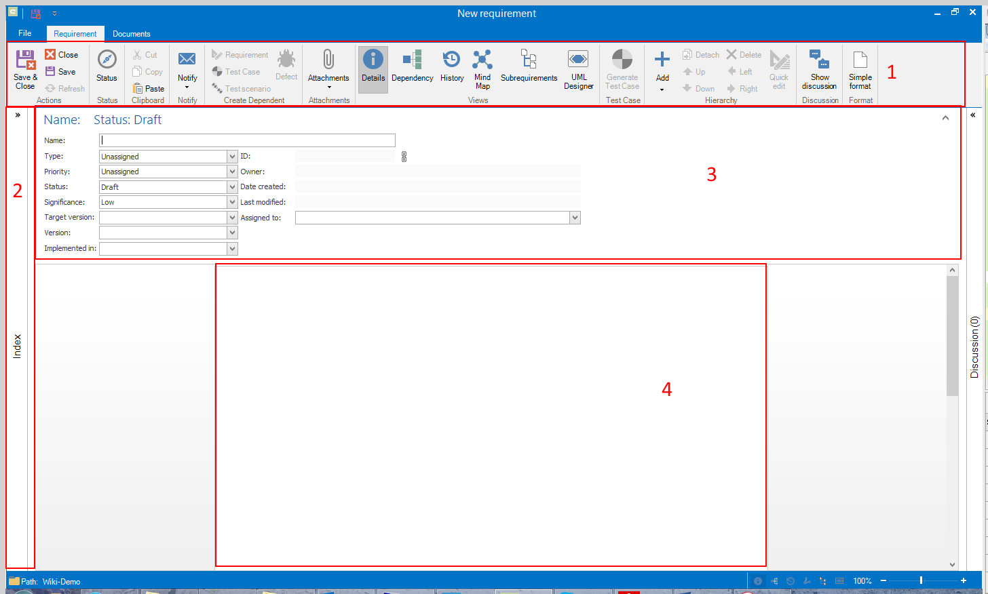Toggle Simple format for the editor

click(x=860, y=69)
